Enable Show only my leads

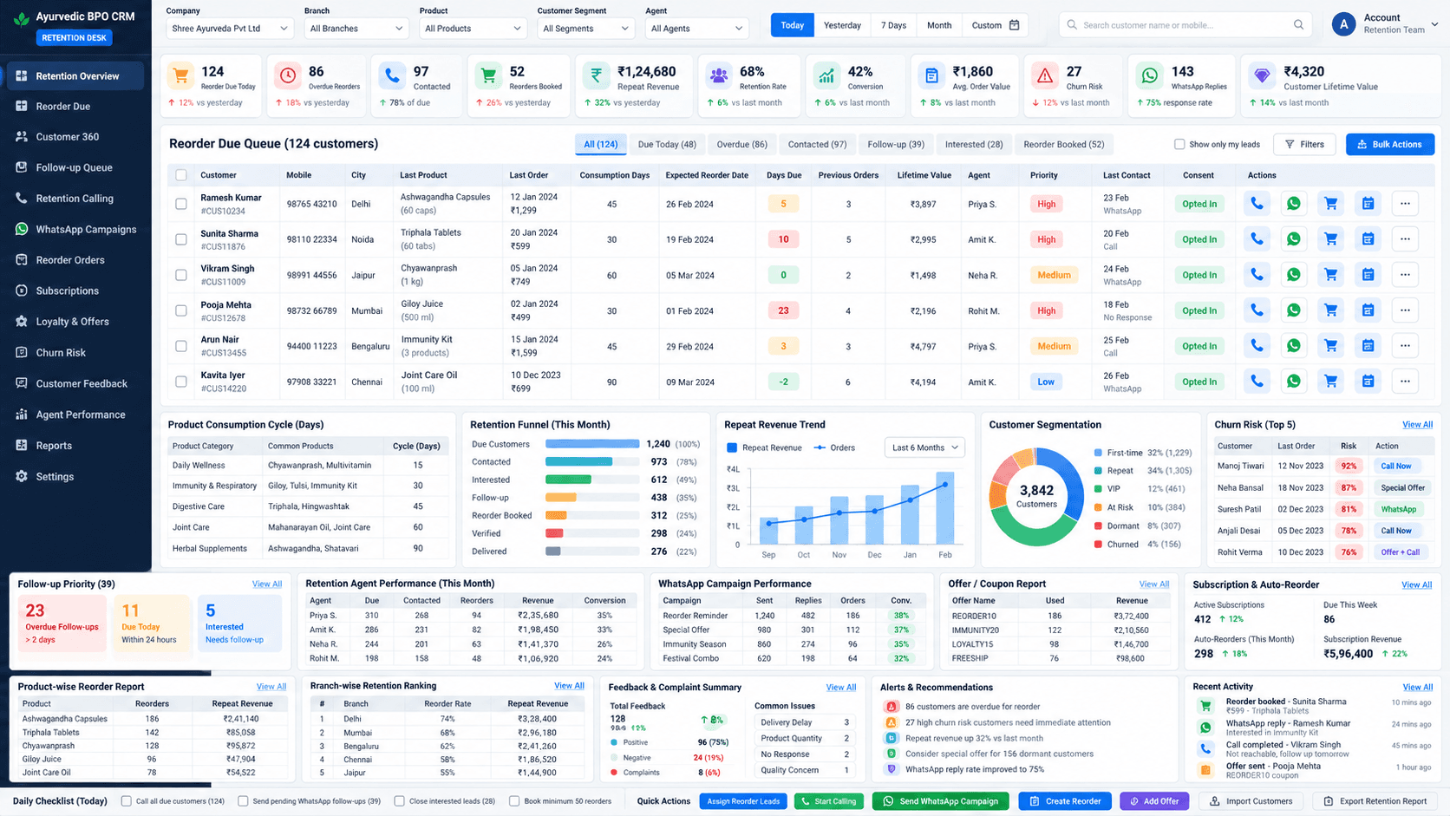1179,144
